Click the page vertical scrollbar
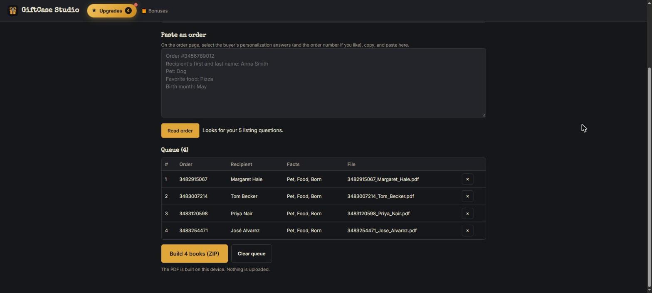 pos(650,177)
